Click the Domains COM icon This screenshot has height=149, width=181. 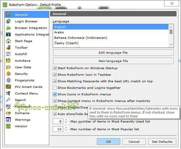(x=8, y=113)
